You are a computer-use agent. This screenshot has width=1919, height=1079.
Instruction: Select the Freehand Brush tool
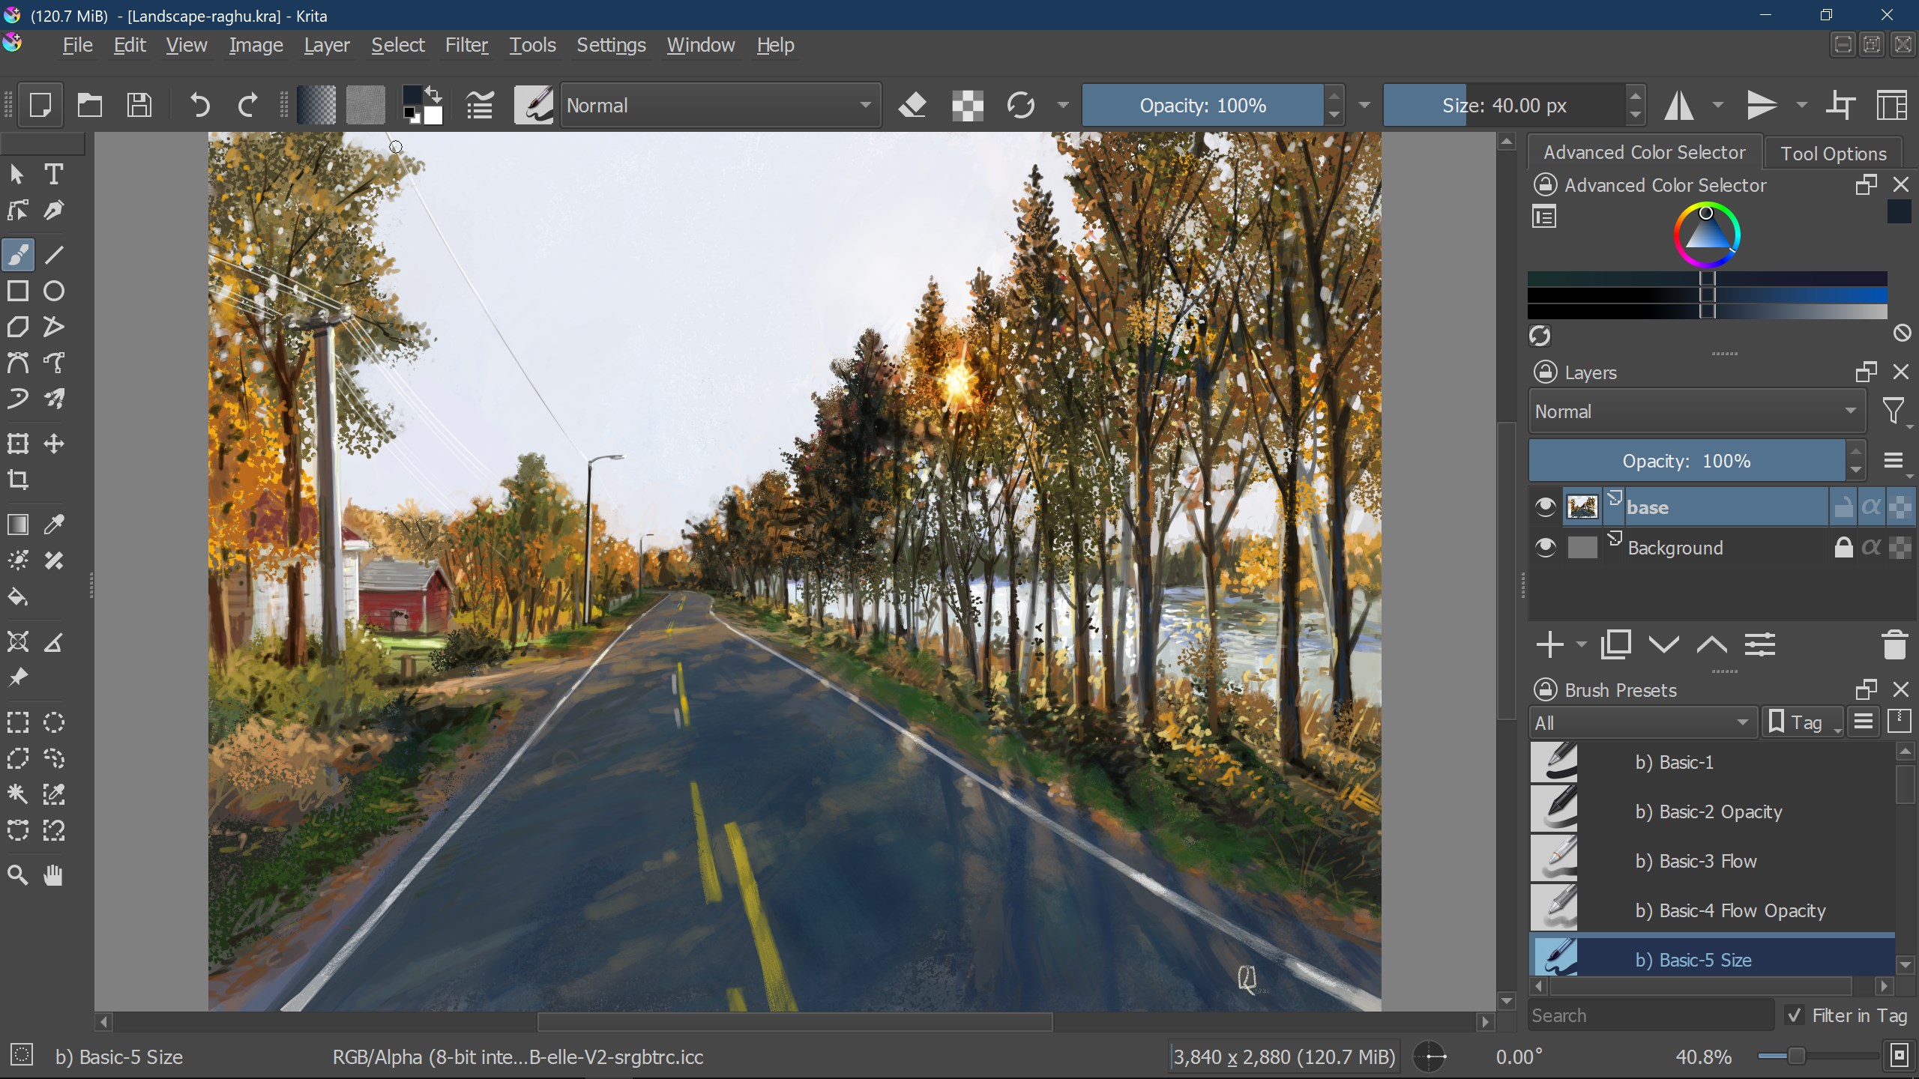click(18, 255)
